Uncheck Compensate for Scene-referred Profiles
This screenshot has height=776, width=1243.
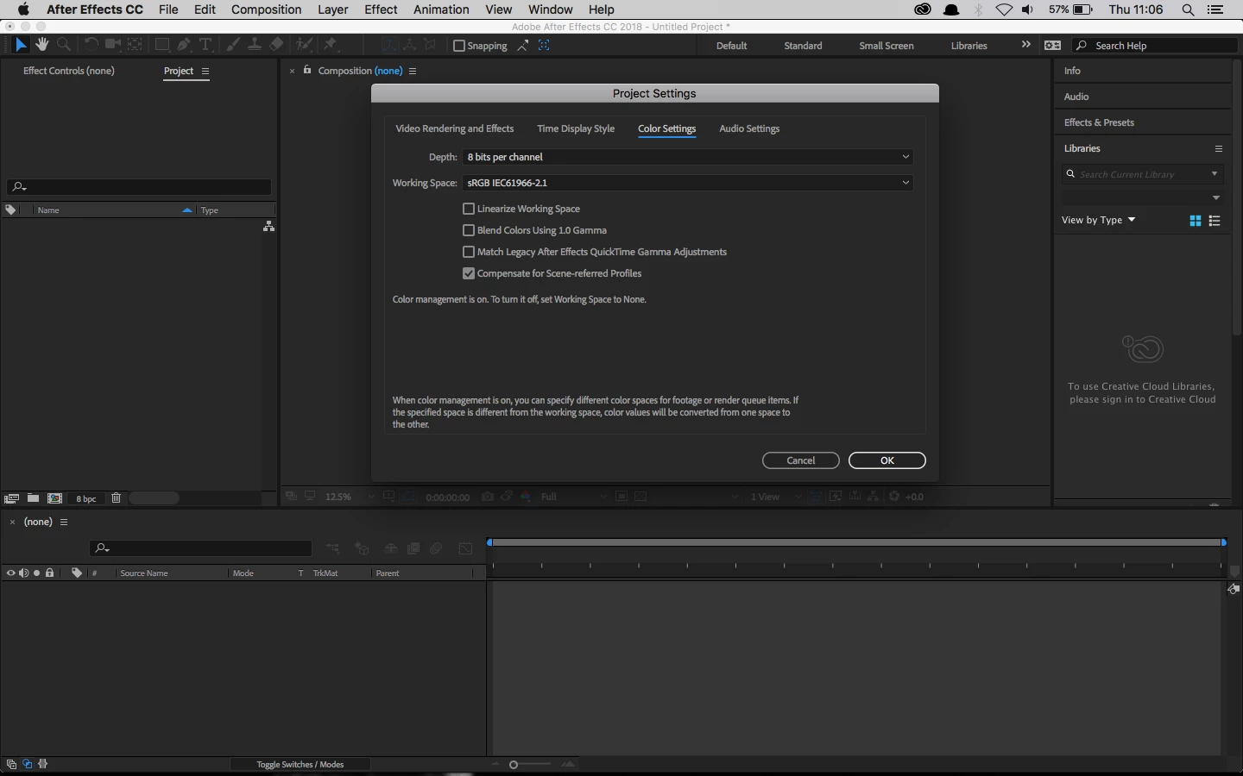[x=469, y=273]
